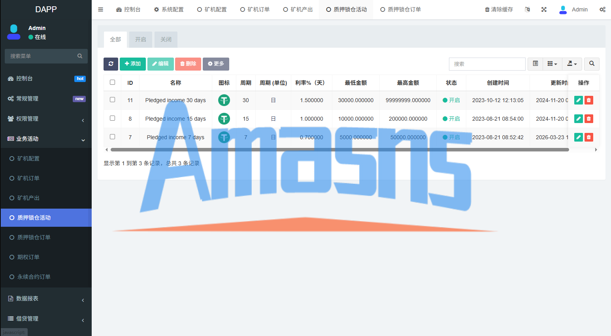The height and width of the screenshot is (336, 611).
Task: Expand the 权限管理 sidebar menu
Action: tap(46, 119)
